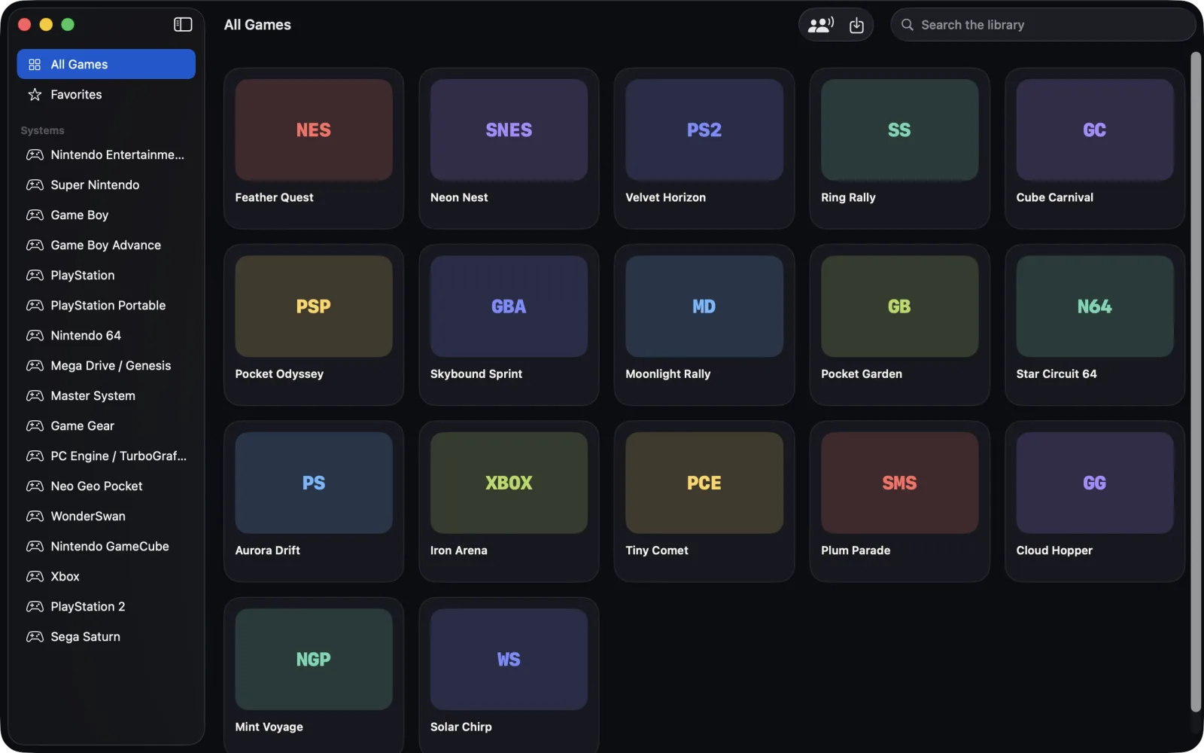Open the Velvet Horizon PS2 cover
This screenshot has height=753, width=1204.
pyautogui.click(x=704, y=130)
